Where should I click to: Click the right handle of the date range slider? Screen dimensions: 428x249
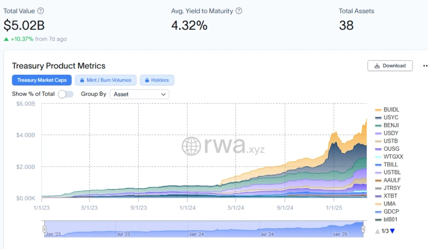[363, 229]
